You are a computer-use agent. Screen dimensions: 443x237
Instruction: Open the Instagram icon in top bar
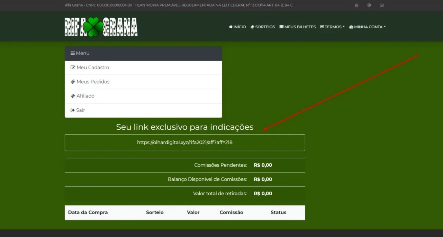[x=369, y=5]
